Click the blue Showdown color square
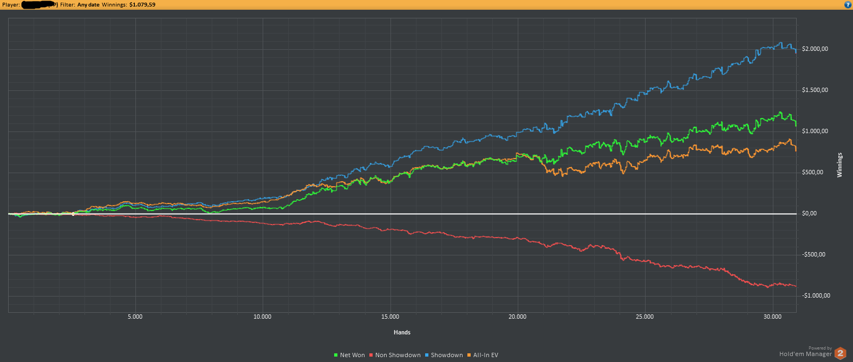The height and width of the screenshot is (362, 853). click(427, 356)
